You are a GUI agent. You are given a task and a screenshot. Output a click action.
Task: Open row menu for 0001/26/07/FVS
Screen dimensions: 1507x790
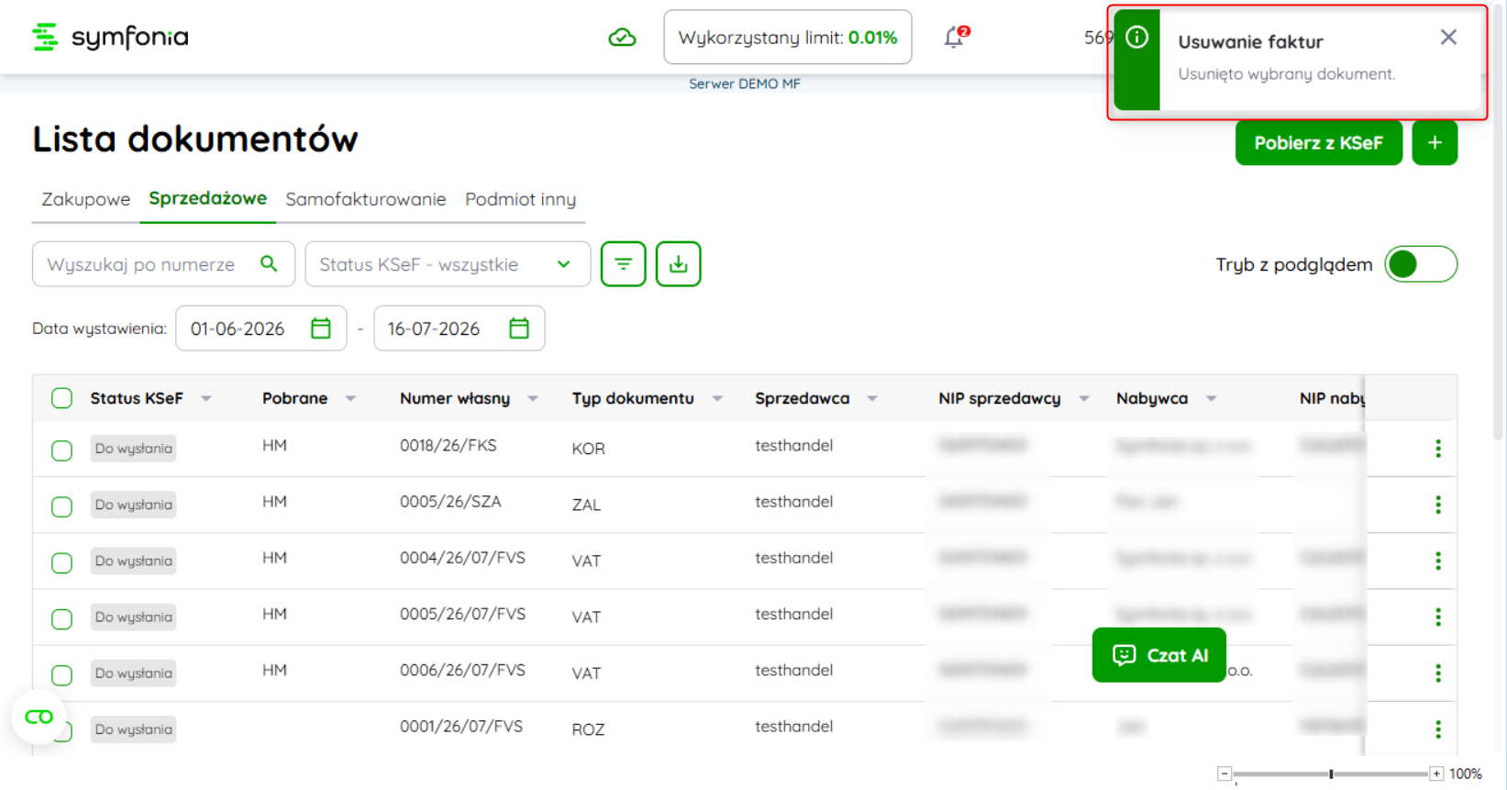[1437, 729]
